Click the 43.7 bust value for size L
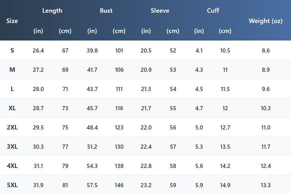Screen dimensions: 291x193 (x=92, y=89)
